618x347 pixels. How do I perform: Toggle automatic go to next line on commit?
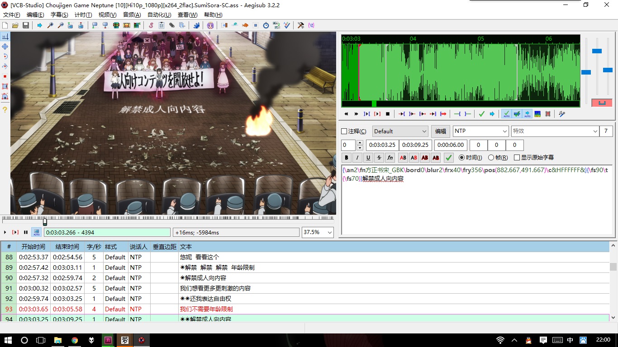517,114
